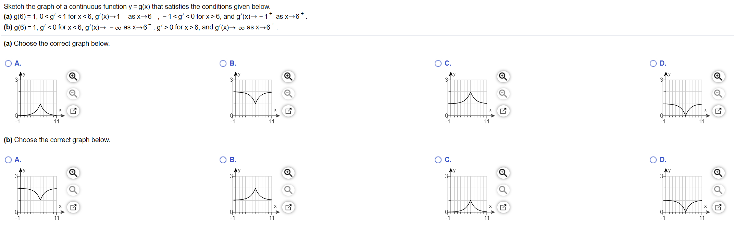Screen dimensions: 734x231
Task: Select answer choice B for part (b)
Action: point(223,160)
